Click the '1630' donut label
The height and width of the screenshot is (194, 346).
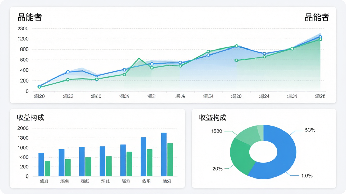(x=217, y=131)
